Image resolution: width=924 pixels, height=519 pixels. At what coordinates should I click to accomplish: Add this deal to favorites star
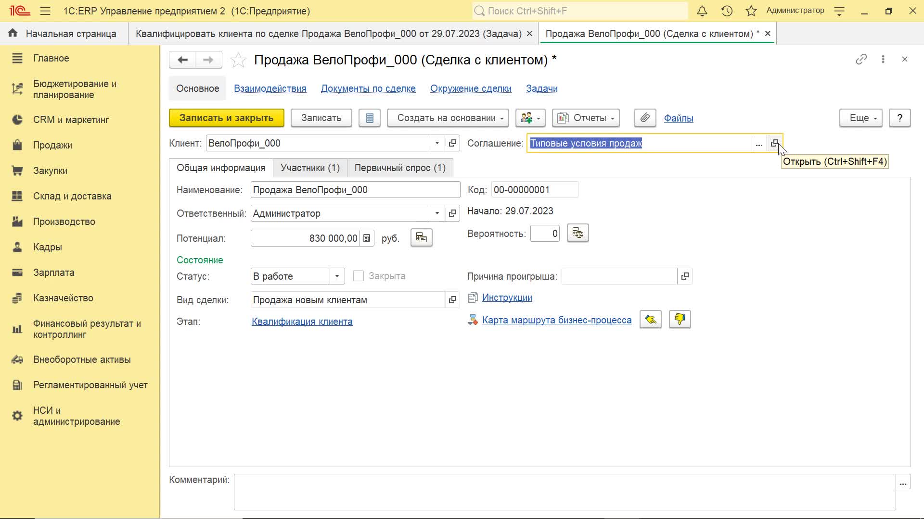pos(238,60)
